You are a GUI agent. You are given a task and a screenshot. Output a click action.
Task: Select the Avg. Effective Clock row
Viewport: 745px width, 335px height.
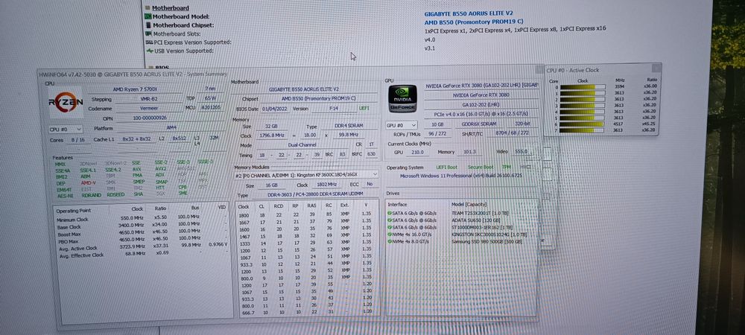[x=141, y=255]
